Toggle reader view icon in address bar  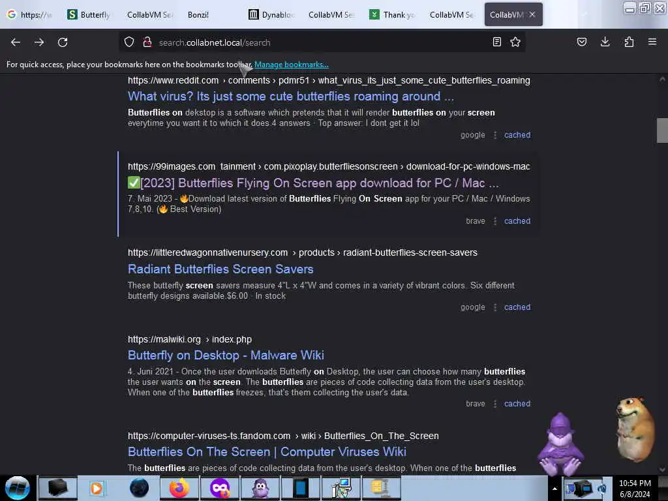click(x=496, y=42)
